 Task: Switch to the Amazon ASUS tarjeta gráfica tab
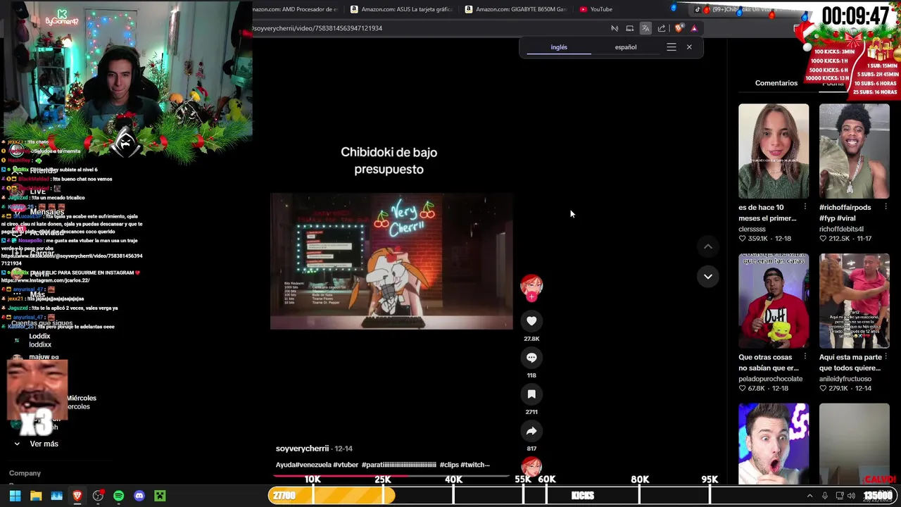click(401, 9)
